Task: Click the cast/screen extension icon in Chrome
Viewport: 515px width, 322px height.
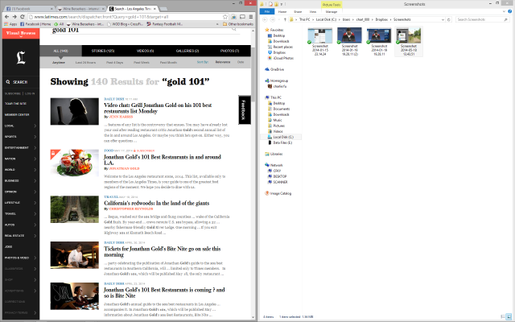Action: pos(242,17)
